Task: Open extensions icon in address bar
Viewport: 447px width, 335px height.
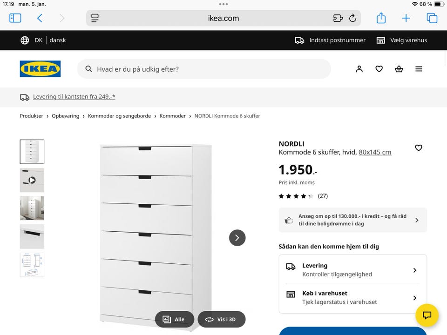Action: 338,18
